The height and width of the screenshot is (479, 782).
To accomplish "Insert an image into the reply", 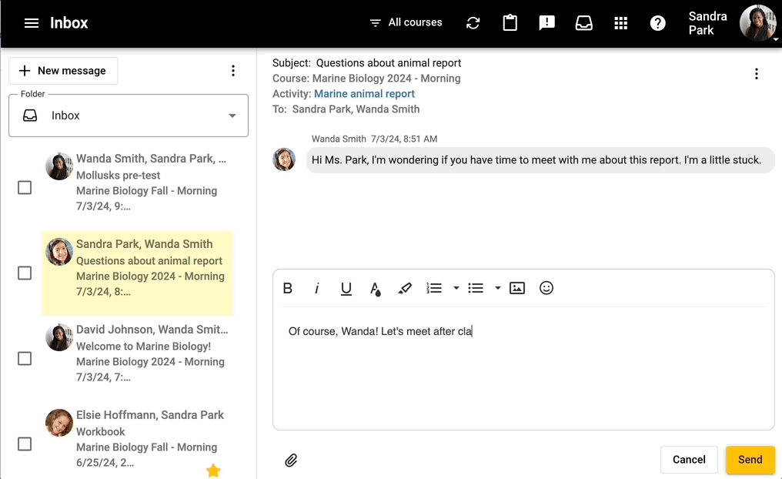I will [516, 287].
